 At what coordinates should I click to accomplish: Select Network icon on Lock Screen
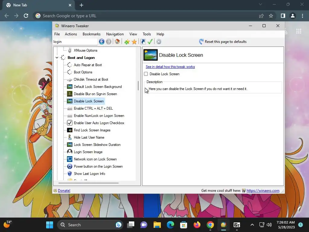(x=95, y=159)
